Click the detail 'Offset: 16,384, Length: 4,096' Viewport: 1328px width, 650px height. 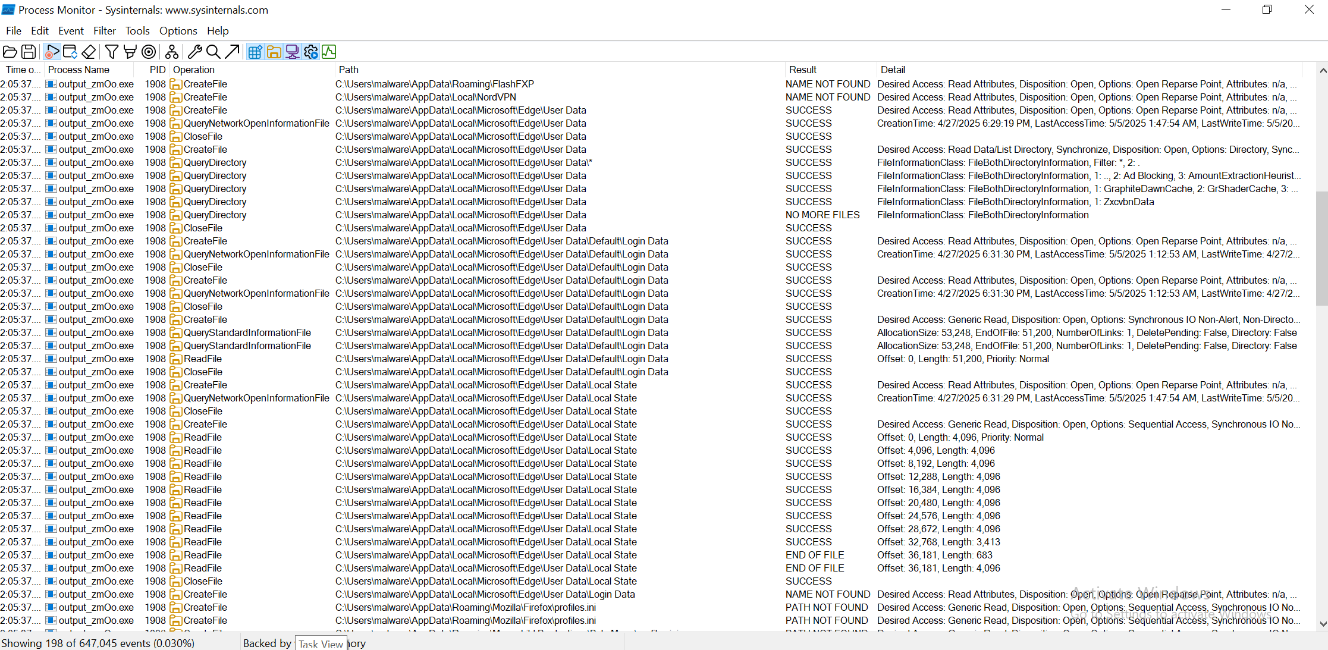point(938,489)
